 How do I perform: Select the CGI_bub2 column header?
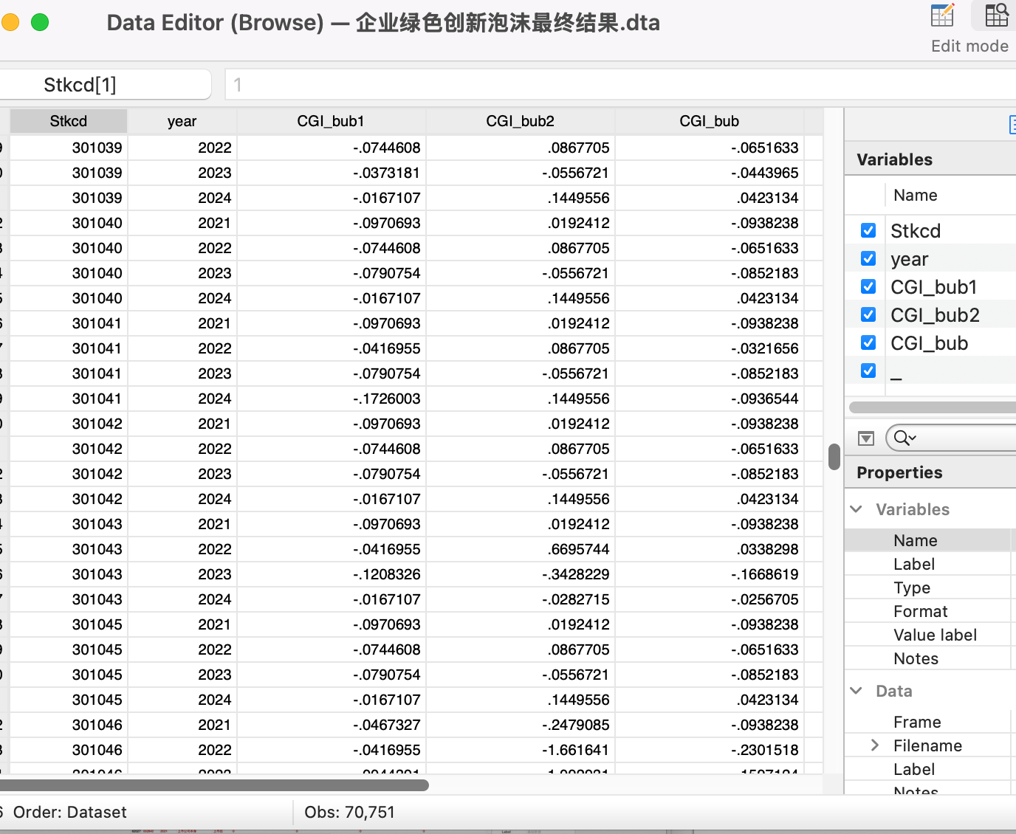[x=521, y=121]
